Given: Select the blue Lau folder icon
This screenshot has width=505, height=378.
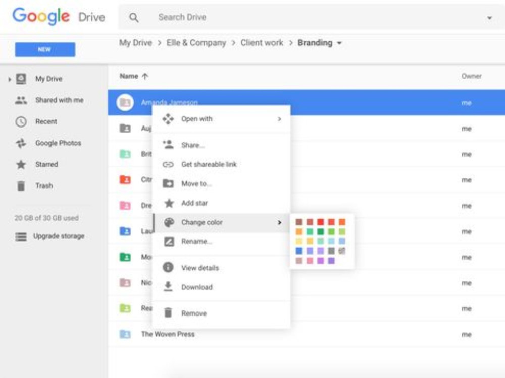Looking at the screenshot, I should click(x=125, y=231).
